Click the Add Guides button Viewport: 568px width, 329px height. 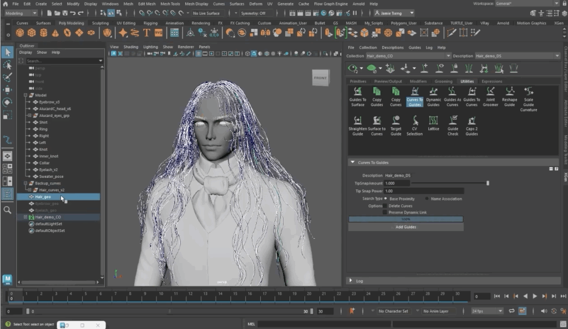[x=406, y=227]
